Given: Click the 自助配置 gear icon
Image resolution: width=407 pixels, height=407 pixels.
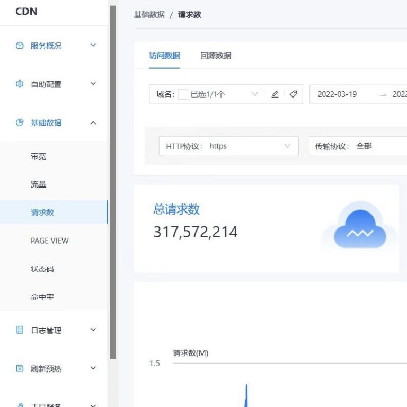Looking at the screenshot, I should 20,84.
